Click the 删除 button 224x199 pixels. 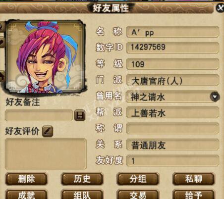tap(26, 179)
